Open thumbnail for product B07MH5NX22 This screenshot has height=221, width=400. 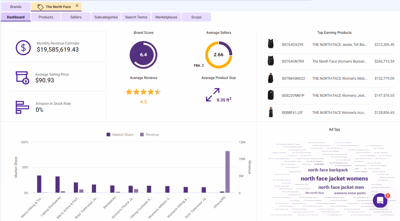coord(271,78)
